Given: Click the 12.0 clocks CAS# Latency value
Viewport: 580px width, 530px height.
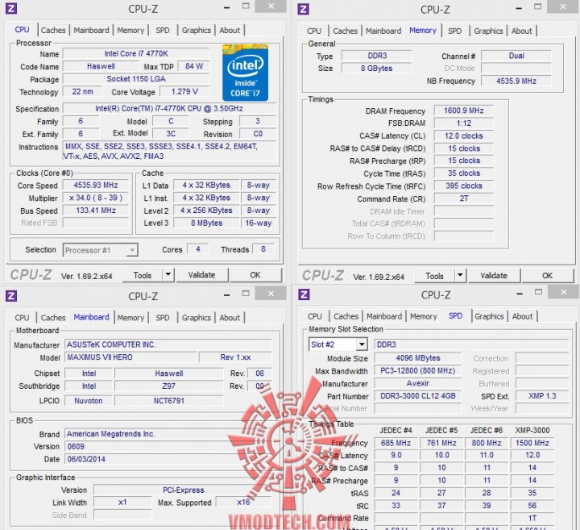Looking at the screenshot, I should click(x=463, y=136).
